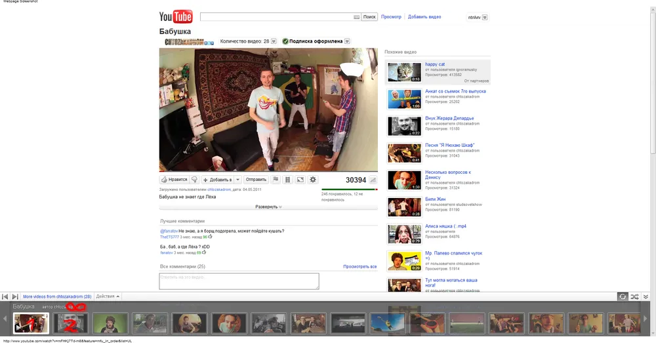Expand 'Количество видео: 28' dropdown

click(249, 41)
